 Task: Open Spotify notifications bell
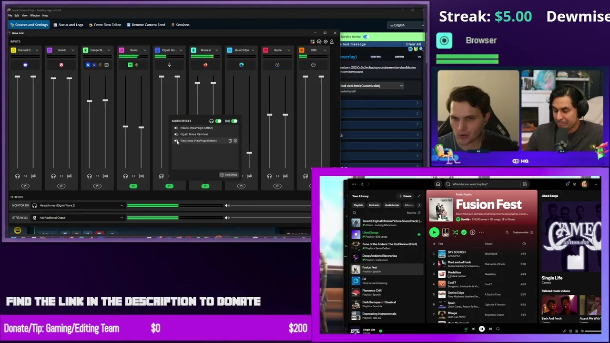[x=568, y=184]
